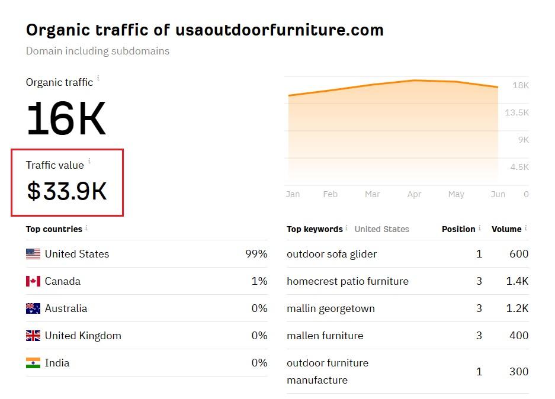Click the Apr label on the chart axis
555x399 pixels.
point(414,194)
